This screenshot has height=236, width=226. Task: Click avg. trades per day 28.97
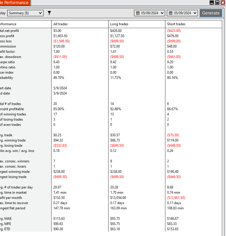coord(57,187)
